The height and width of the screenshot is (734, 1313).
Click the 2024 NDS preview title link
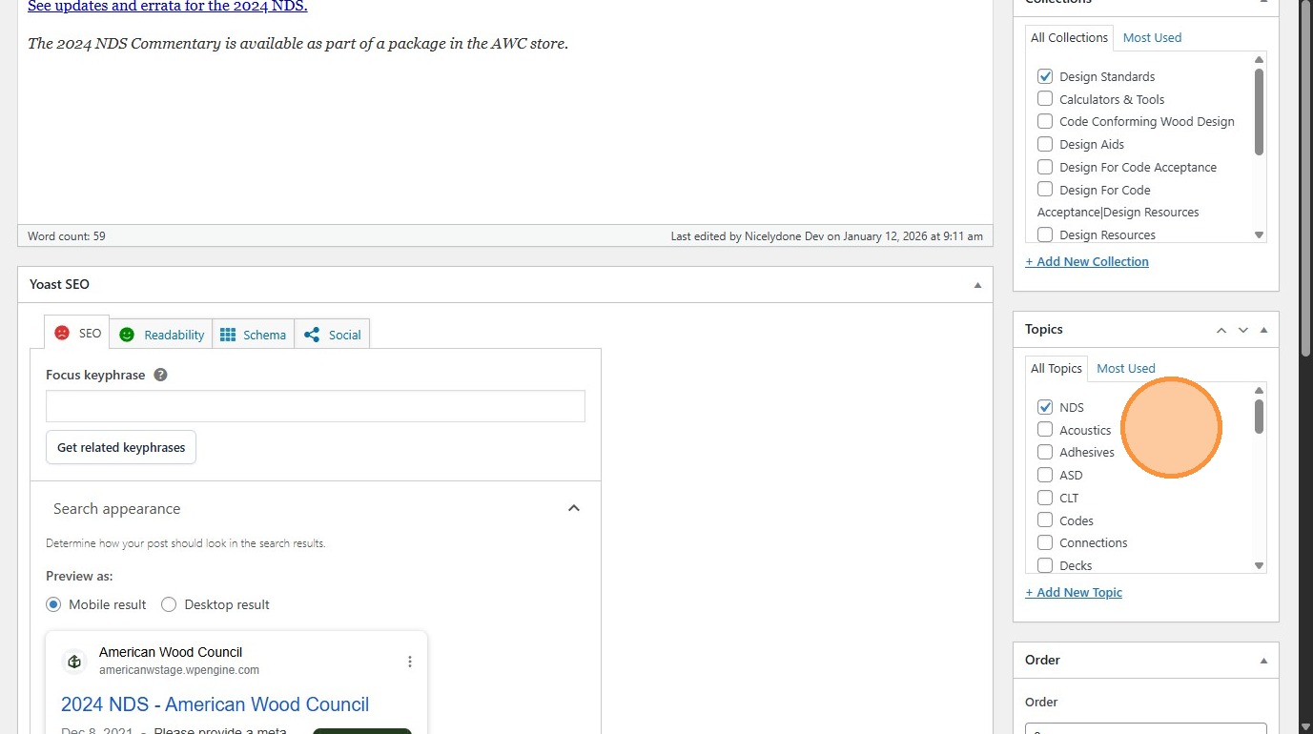[215, 704]
